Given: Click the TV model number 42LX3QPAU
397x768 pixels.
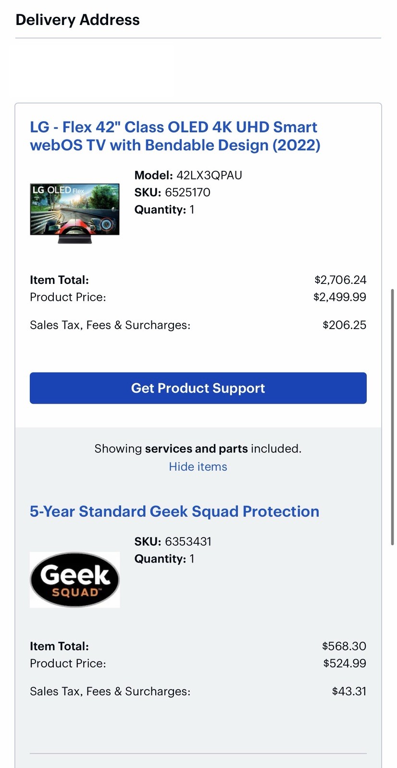Looking at the screenshot, I should (x=209, y=175).
